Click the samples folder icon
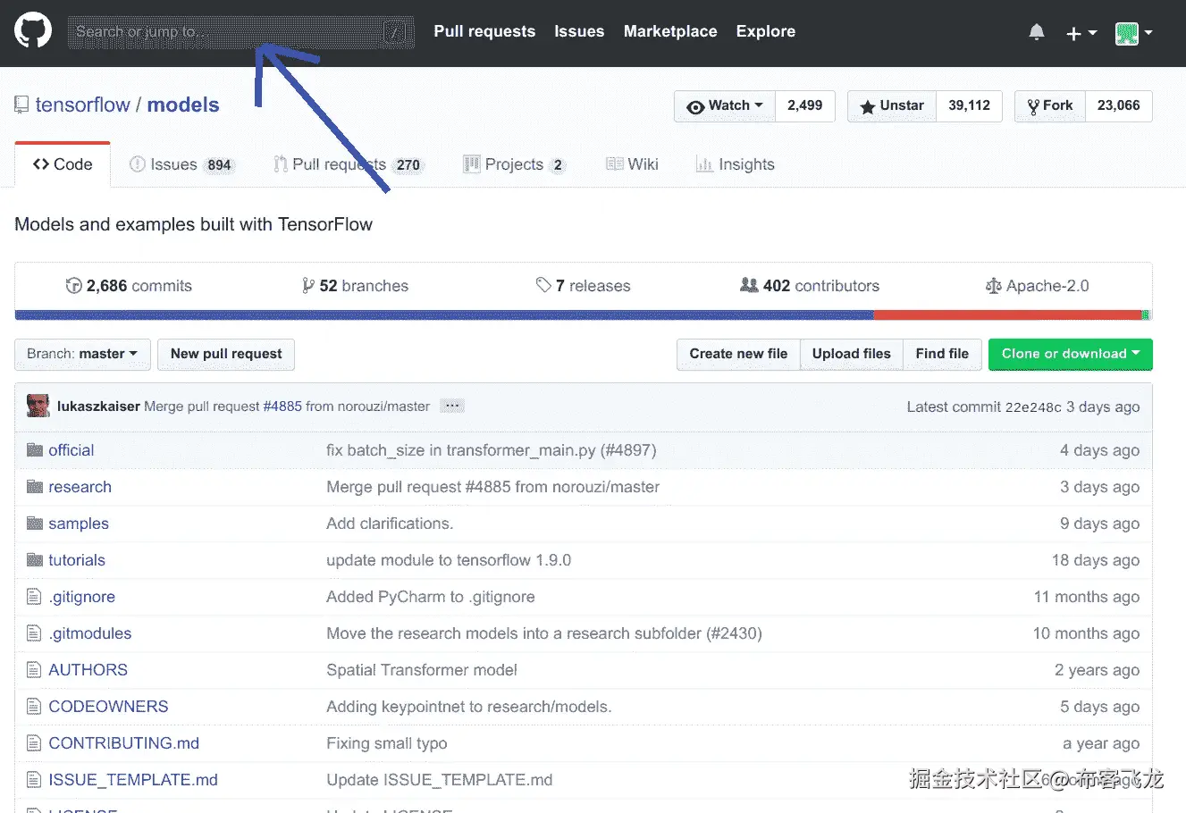The image size is (1186, 813). click(x=35, y=523)
